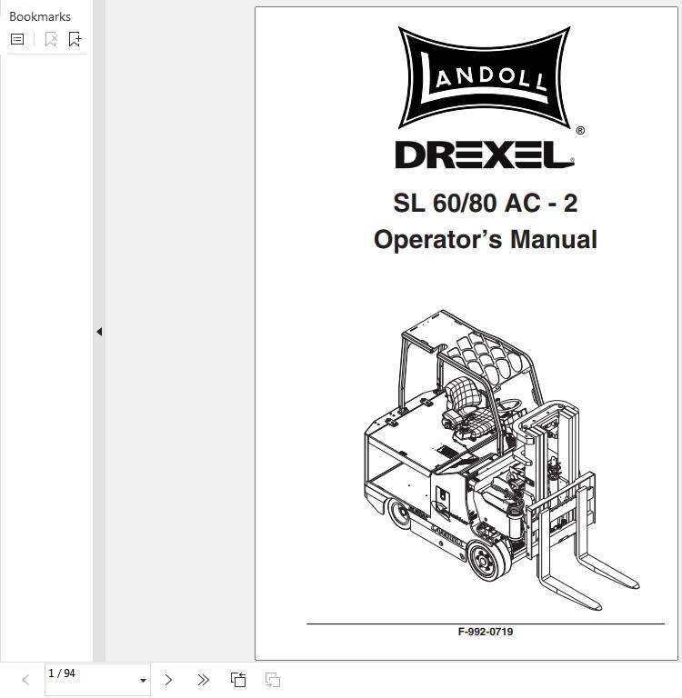Screen dimensions: 682x698
Task: Add a new bookmark with the plus icon
Action: 75,39
